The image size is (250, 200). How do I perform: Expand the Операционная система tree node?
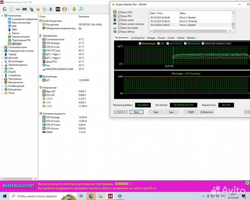[2, 51]
